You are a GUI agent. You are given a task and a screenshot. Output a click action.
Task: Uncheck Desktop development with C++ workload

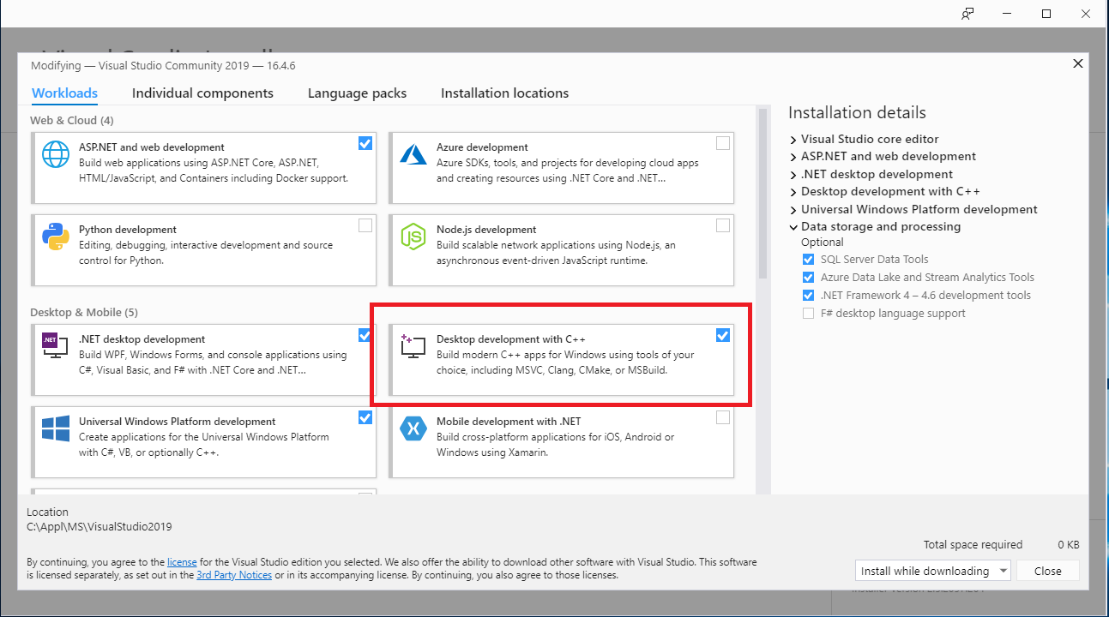[x=723, y=335]
